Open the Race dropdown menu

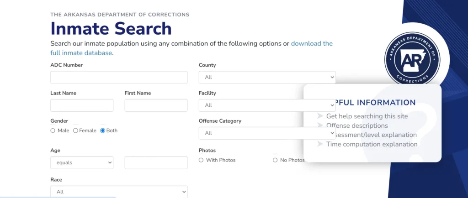pyautogui.click(x=119, y=192)
